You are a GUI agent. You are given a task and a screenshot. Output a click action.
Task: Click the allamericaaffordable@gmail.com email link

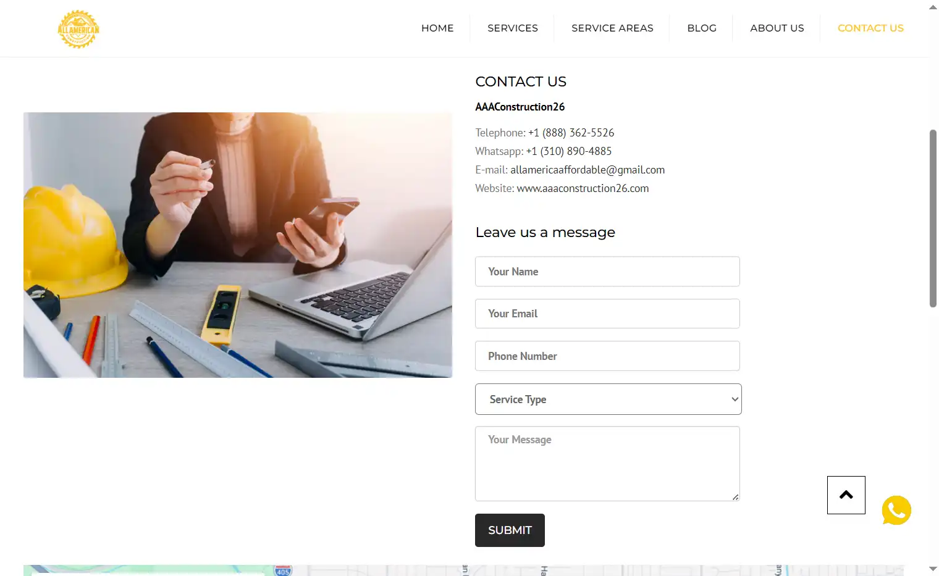click(x=587, y=170)
